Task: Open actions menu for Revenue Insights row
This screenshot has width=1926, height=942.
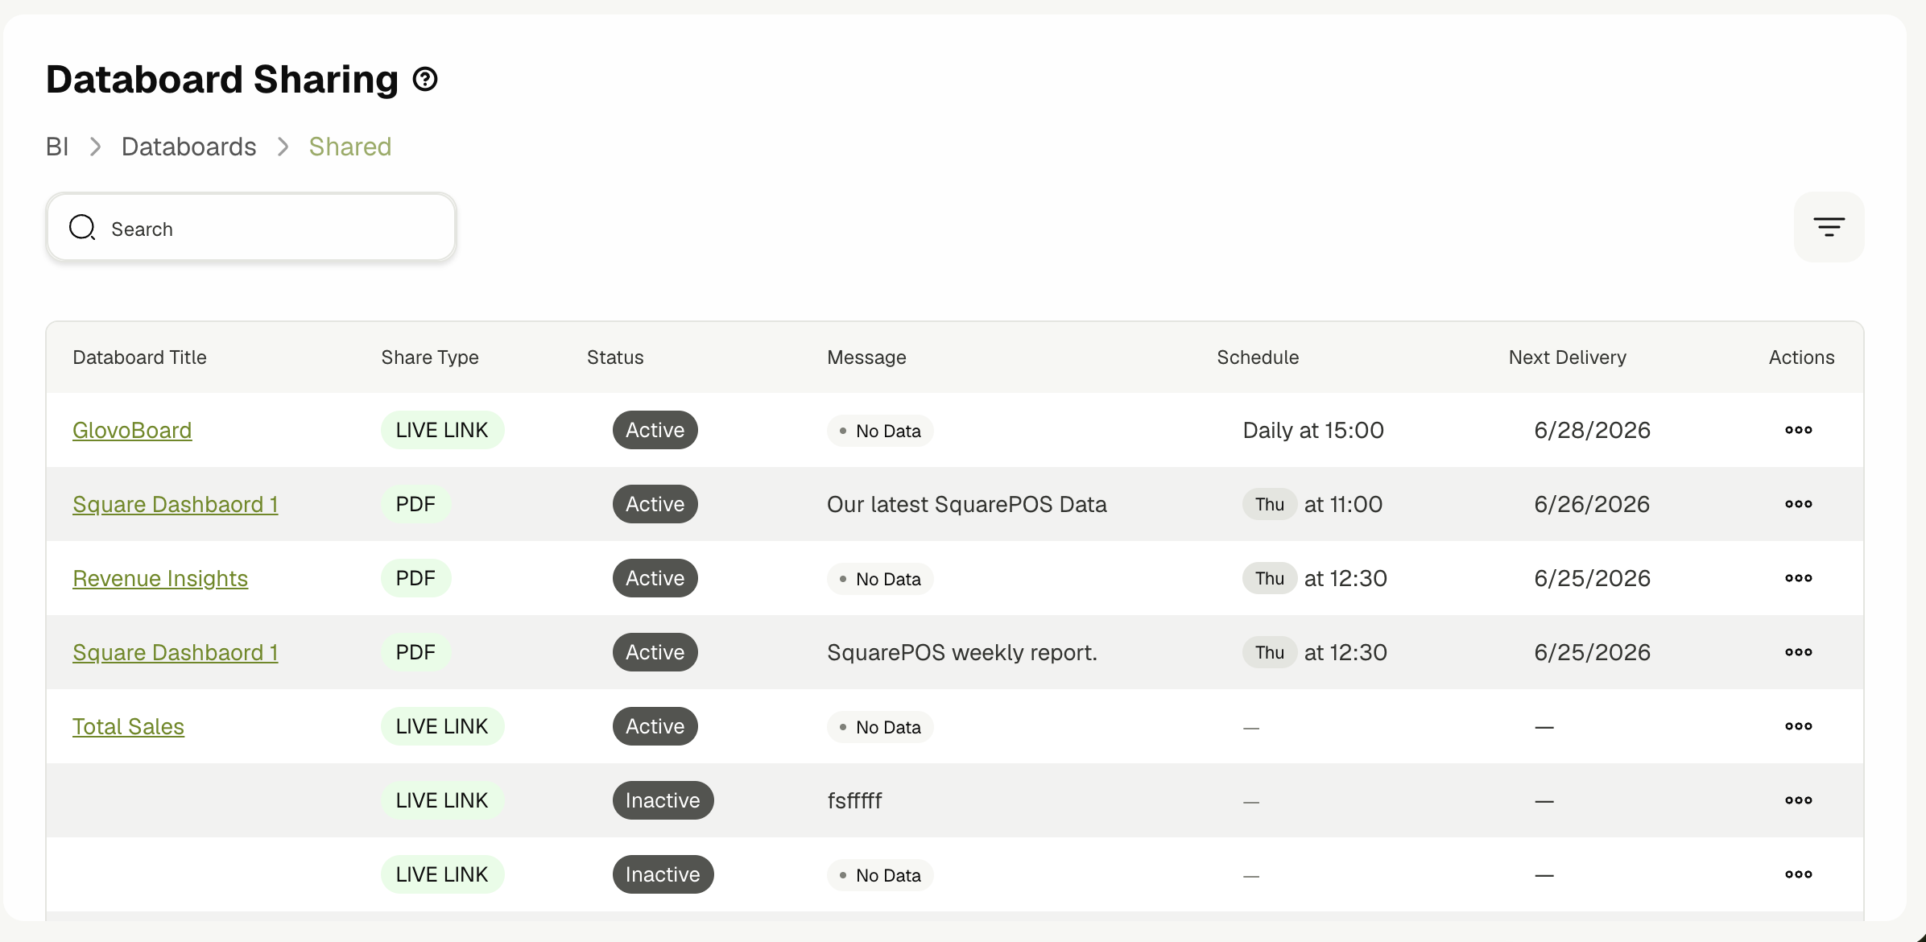Action: tap(1798, 578)
